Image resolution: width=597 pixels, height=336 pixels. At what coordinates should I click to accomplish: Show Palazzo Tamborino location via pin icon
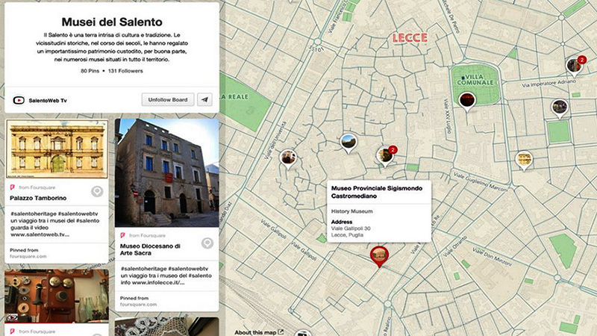(x=97, y=191)
